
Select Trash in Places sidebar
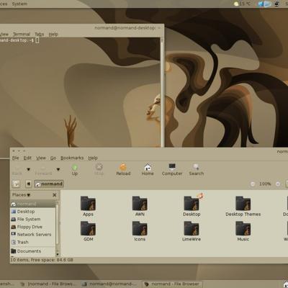(x=33, y=242)
